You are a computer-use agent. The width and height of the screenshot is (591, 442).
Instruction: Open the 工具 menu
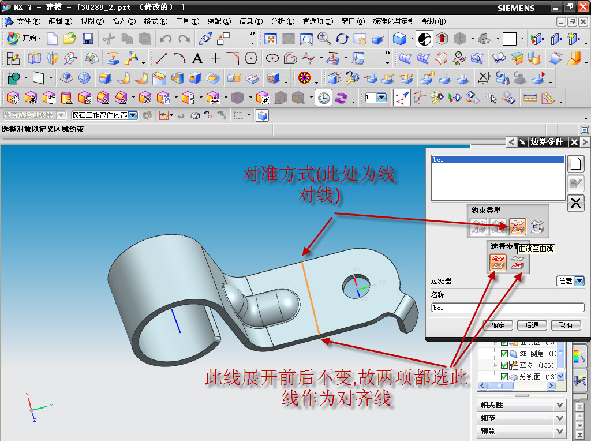point(188,21)
